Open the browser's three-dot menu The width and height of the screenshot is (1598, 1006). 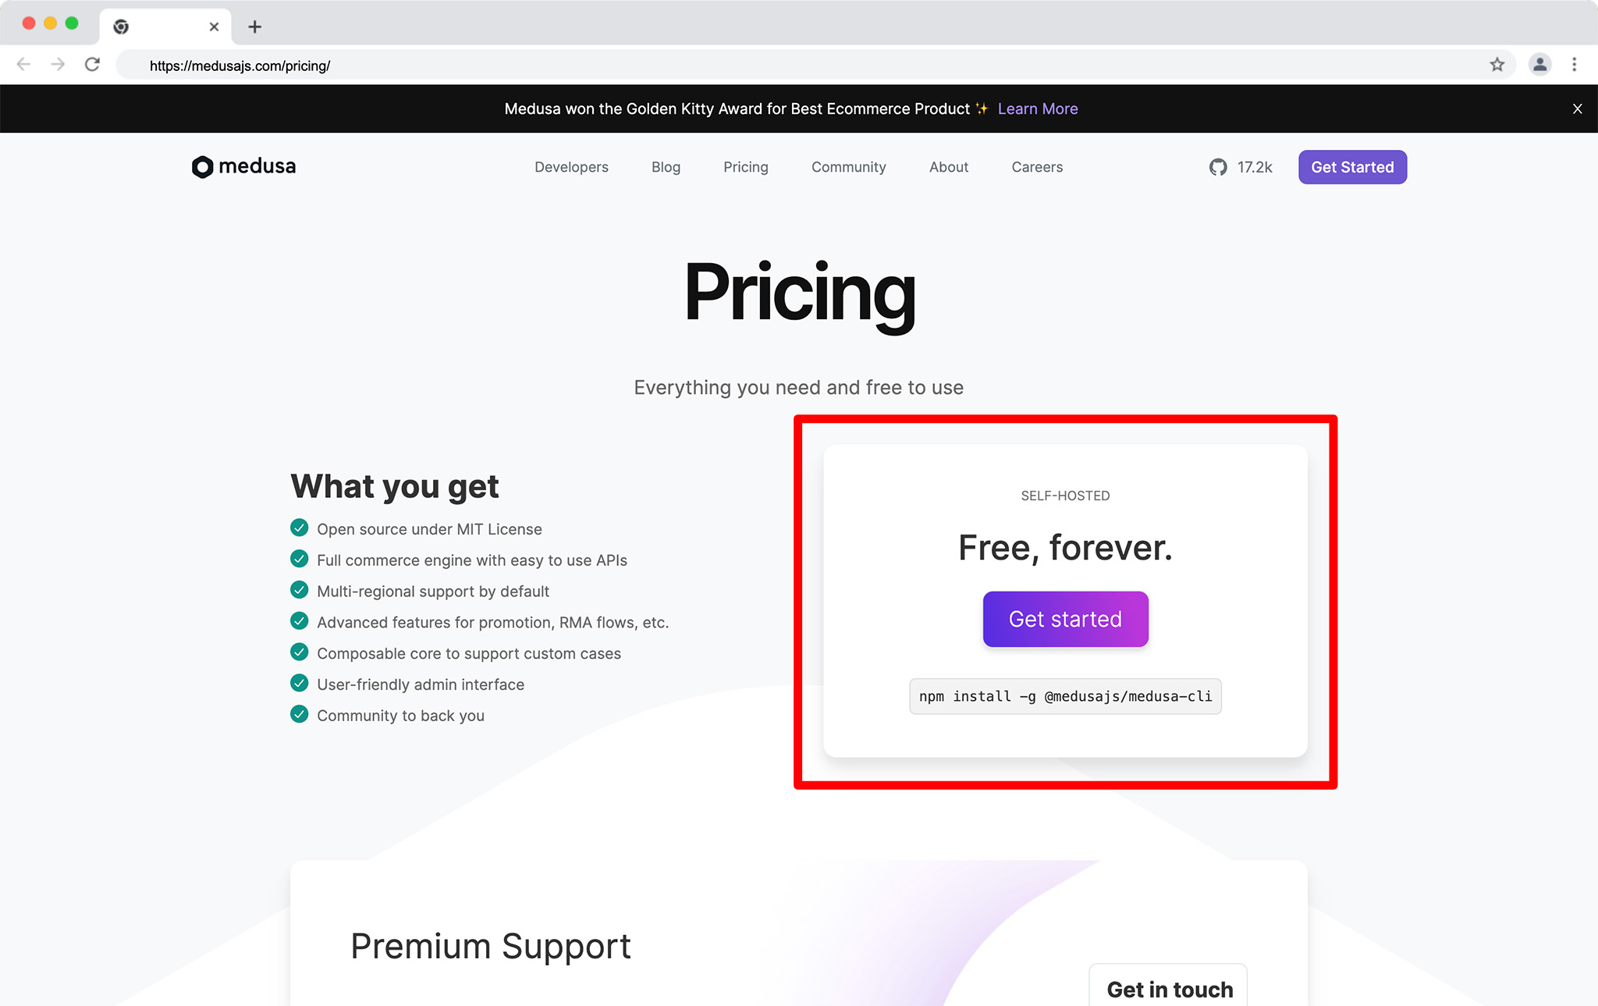(1574, 65)
